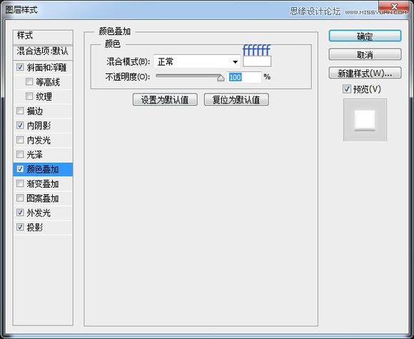Uncheck the 内阴影 checkbox

[20, 125]
